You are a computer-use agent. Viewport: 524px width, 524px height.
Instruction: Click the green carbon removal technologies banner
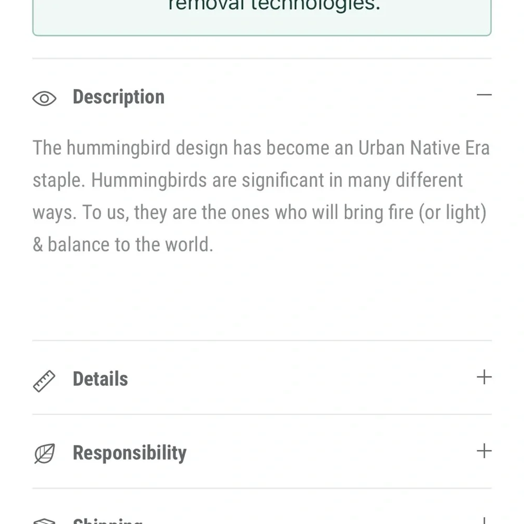coord(262,18)
